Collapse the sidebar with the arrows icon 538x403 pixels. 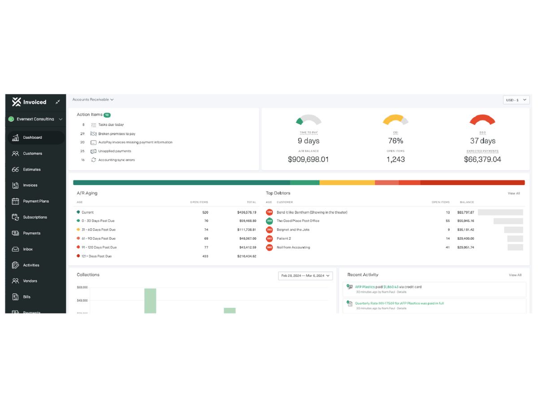click(58, 102)
